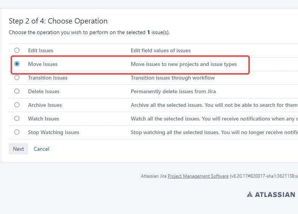Select the Move Issues radio button

point(17,64)
